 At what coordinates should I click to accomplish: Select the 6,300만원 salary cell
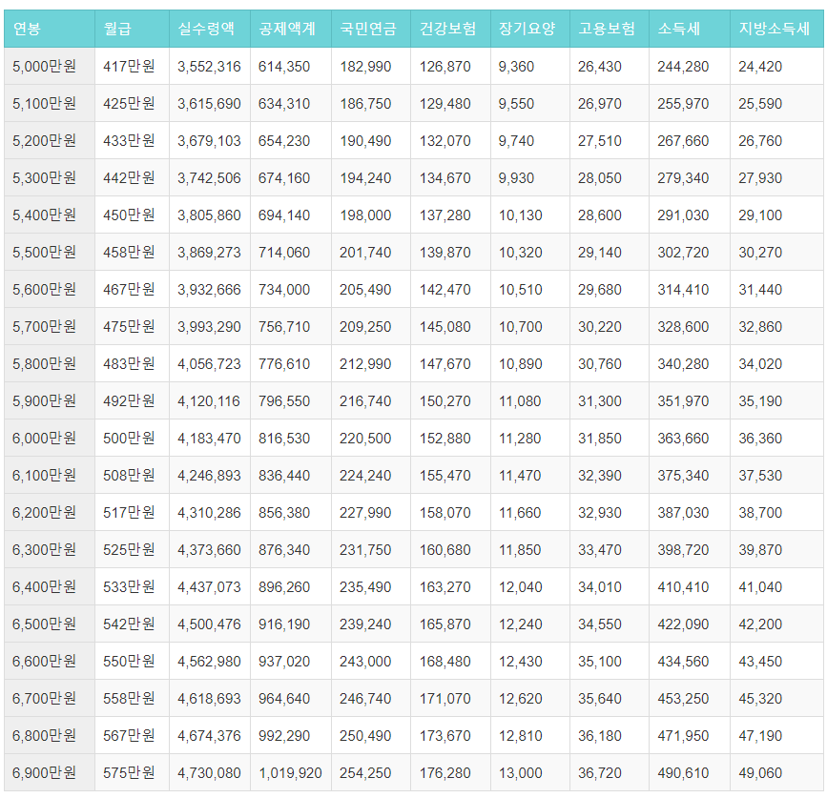[50, 549]
